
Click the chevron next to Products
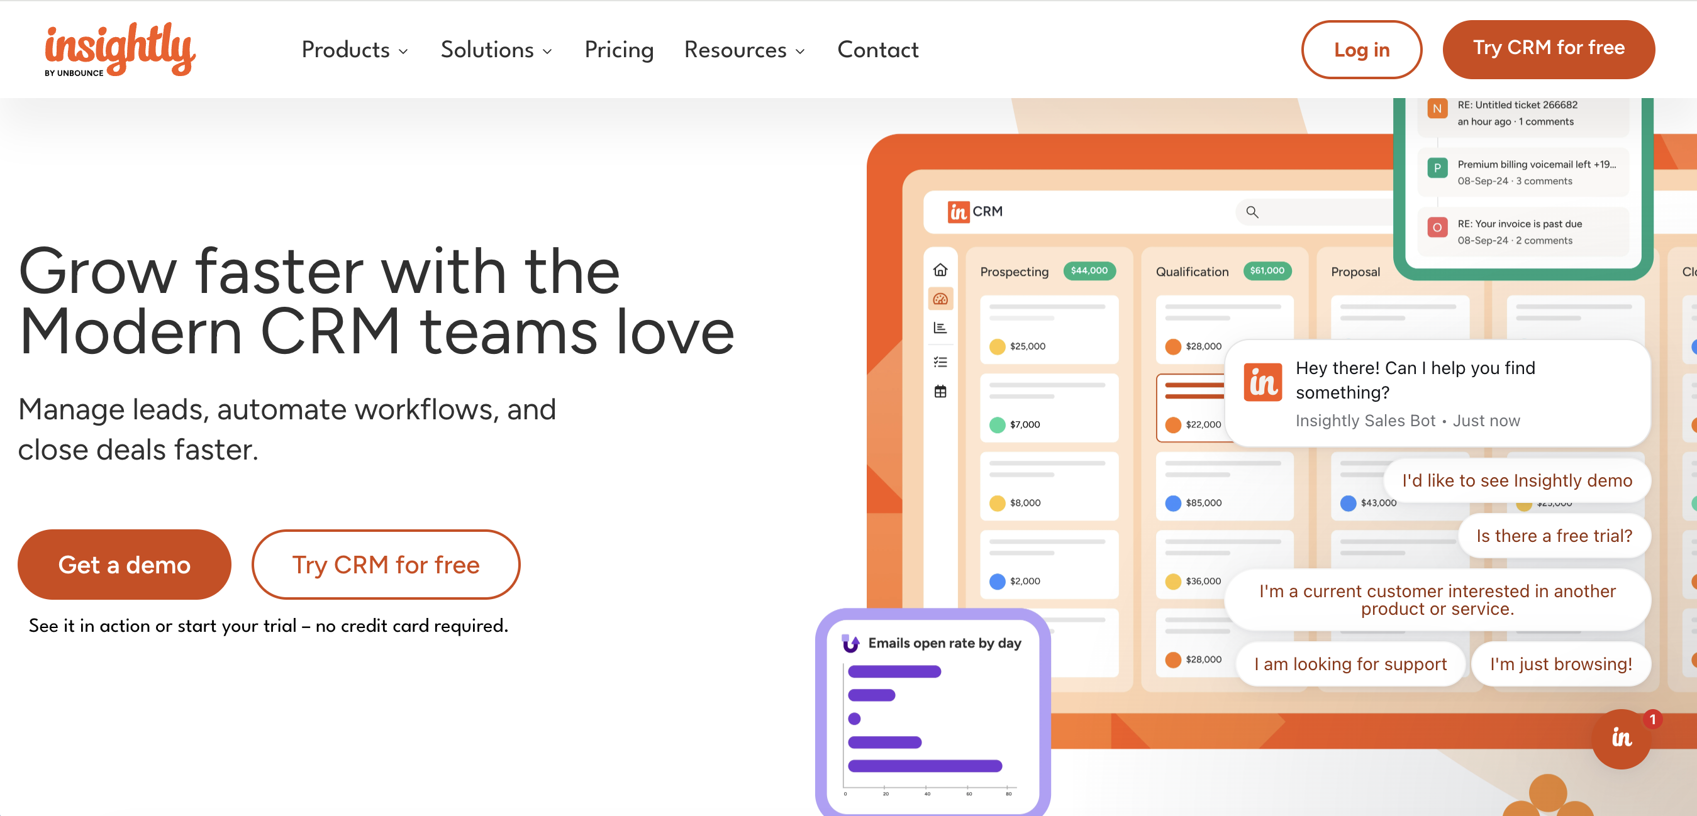tap(403, 52)
